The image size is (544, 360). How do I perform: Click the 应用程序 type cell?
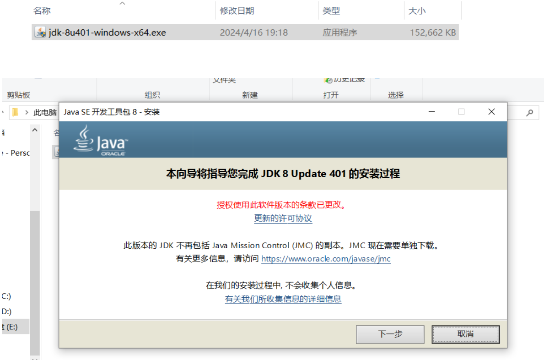tap(339, 33)
